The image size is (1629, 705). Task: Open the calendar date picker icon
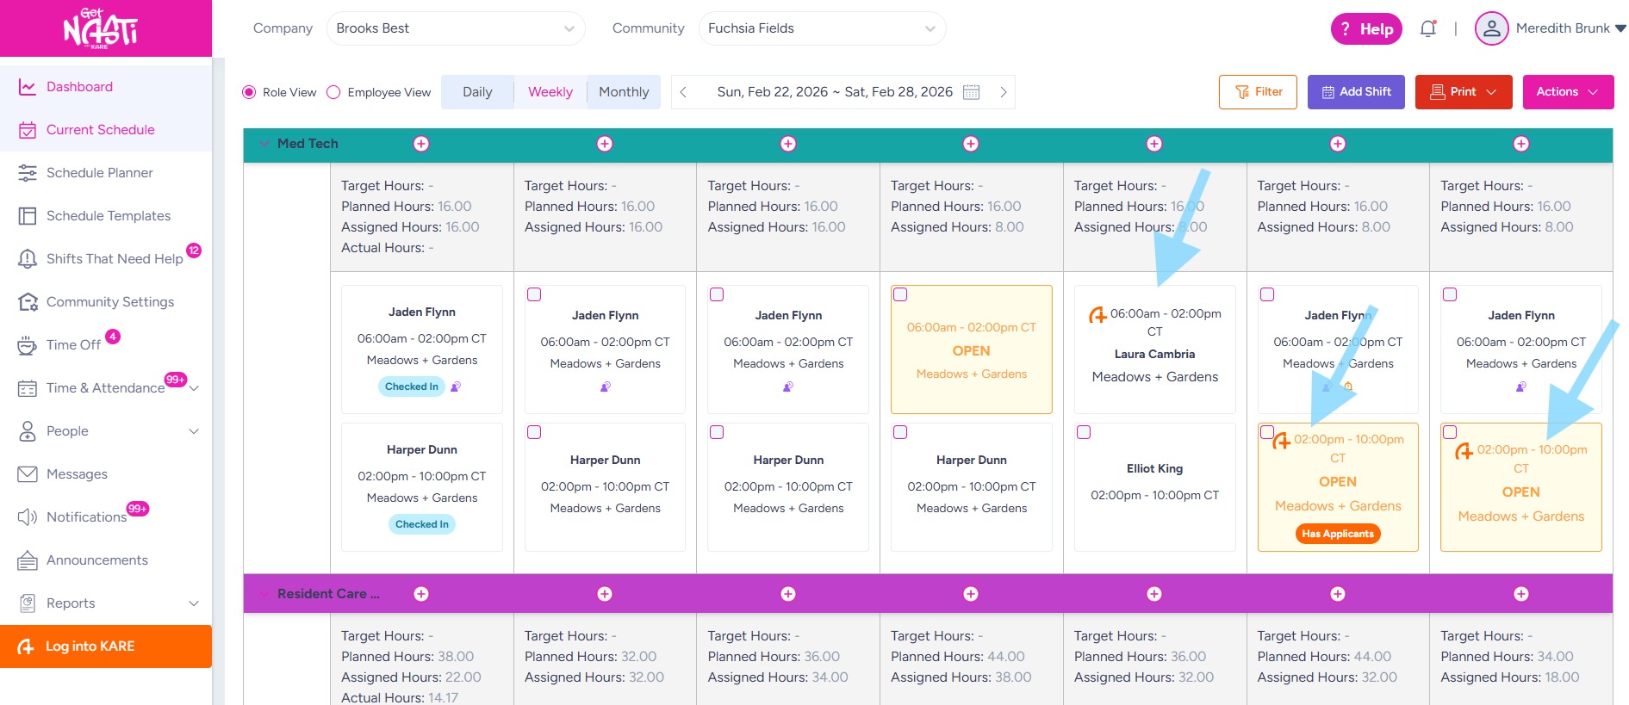[971, 92]
